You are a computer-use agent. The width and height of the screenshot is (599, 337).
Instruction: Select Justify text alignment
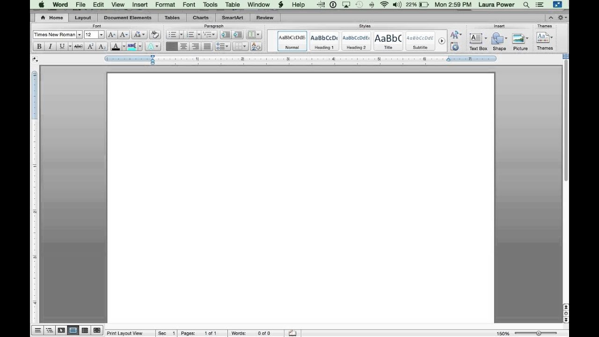pyautogui.click(x=207, y=46)
